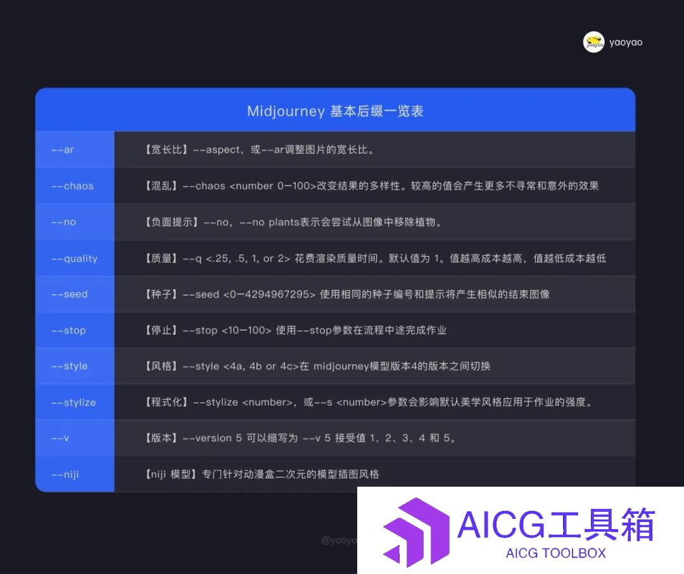Select the --ar parameter cell
684x574 pixels.
[x=75, y=149]
